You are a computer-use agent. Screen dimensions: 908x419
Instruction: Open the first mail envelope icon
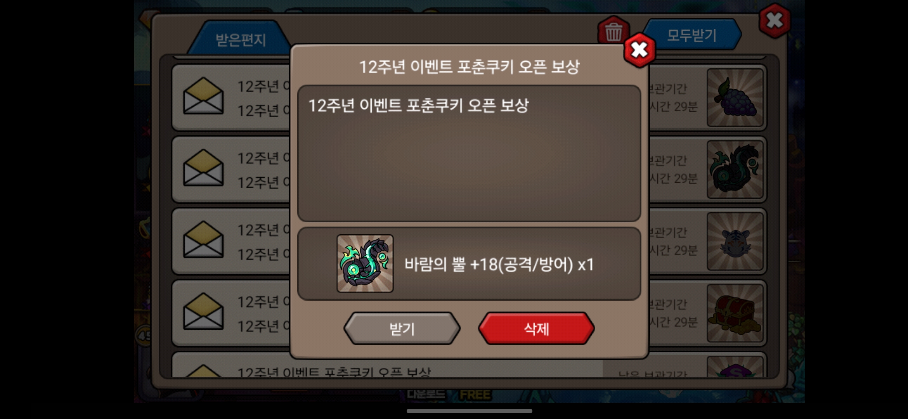[203, 95]
